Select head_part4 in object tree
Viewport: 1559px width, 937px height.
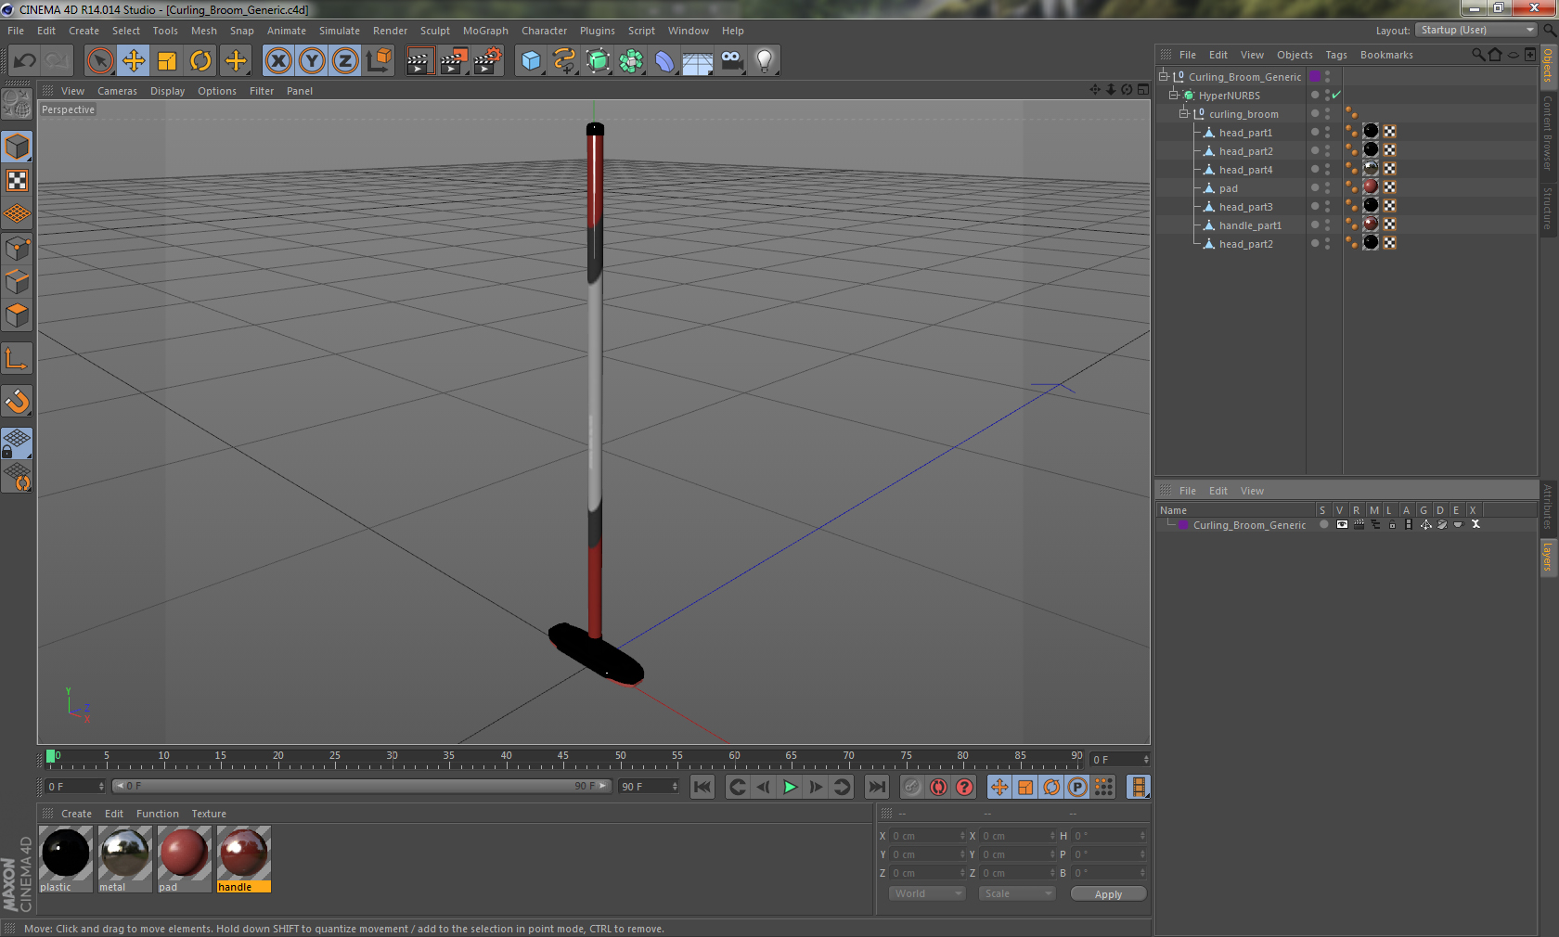(x=1245, y=170)
